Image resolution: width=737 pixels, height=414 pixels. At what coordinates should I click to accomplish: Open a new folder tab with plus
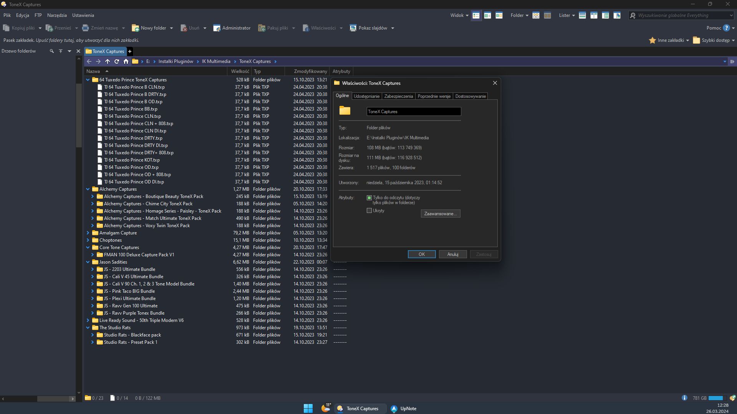pos(130,51)
